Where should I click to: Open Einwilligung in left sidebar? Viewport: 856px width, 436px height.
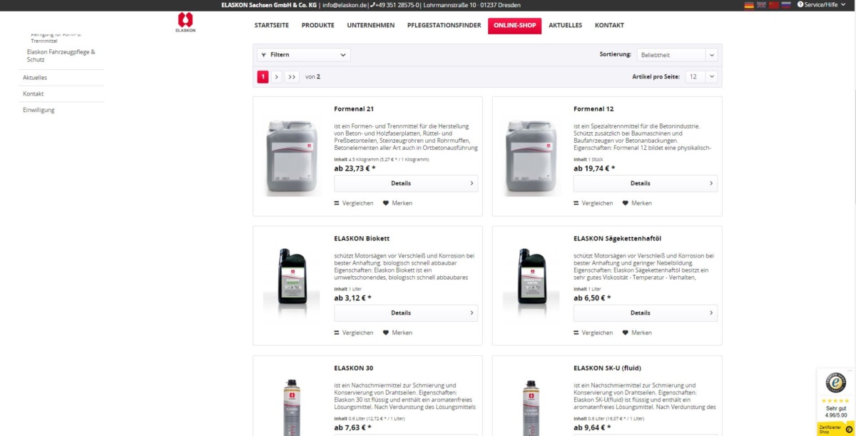coord(39,110)
